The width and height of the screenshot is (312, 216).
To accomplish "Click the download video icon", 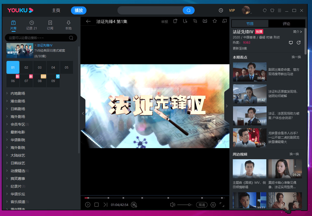I will coord(205,21).
